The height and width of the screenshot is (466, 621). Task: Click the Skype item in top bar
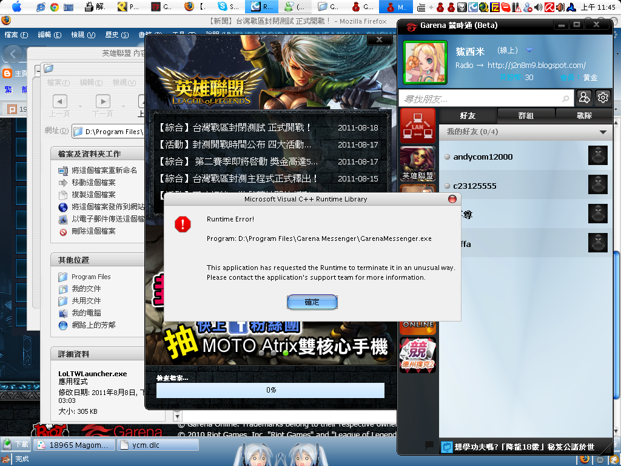229,6
